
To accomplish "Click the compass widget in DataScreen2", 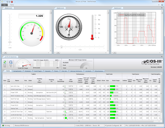I will (x=69, y=27).
